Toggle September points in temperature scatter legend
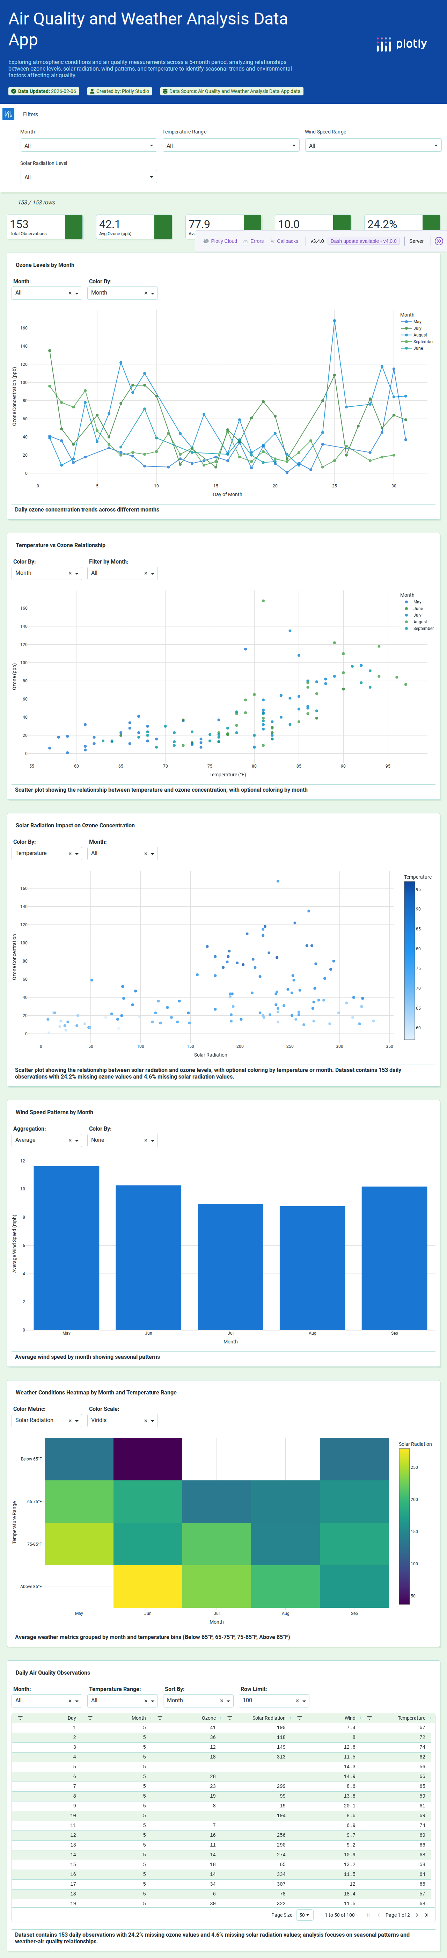Image resolution: width=447 pixels, height=1958 pixels. pyautogui.click(x=417, y=629)
